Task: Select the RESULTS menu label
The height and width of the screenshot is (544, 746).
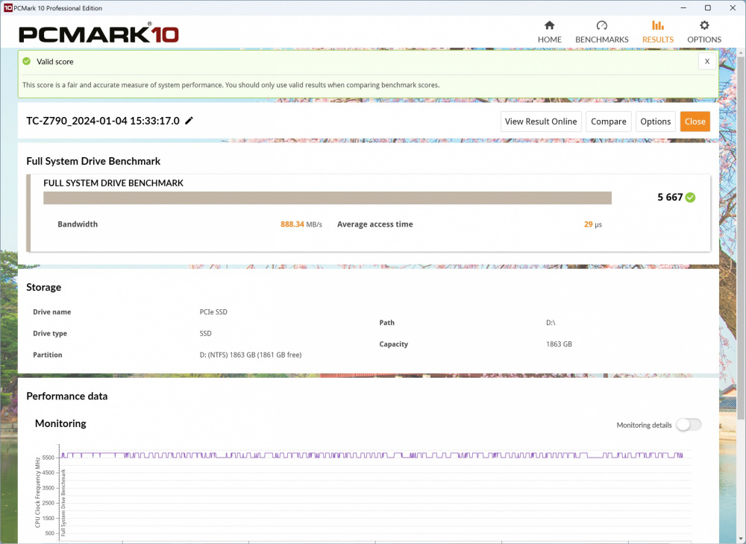Action: tap(658, 39)
